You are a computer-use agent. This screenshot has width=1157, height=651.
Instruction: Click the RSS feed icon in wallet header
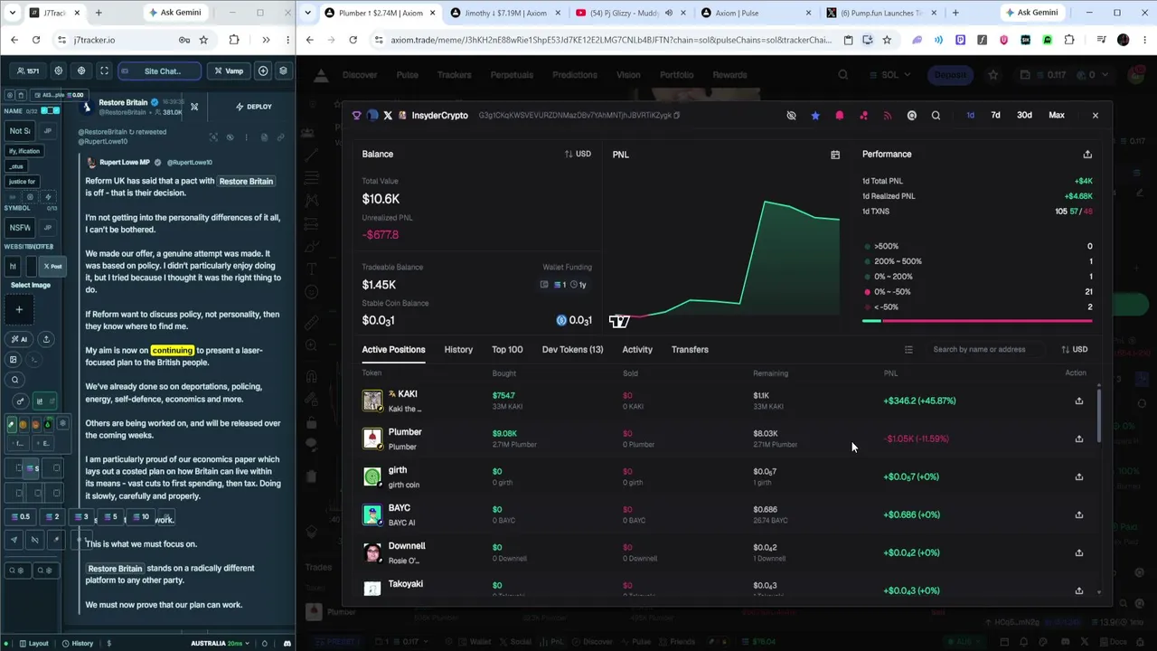(x=888, y=116)
